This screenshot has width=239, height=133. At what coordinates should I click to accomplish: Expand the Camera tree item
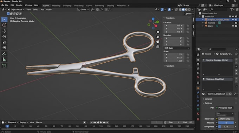(203, 23)
